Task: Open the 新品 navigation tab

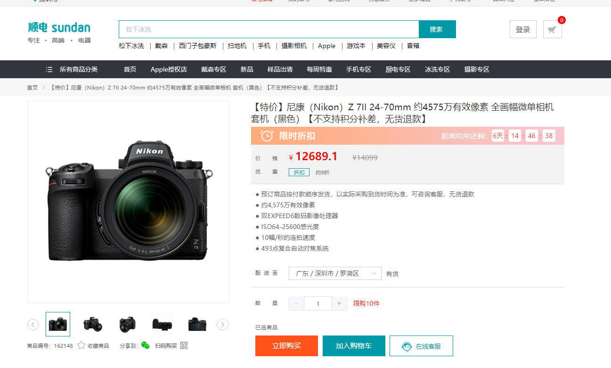Action: (x=247, y=69)
